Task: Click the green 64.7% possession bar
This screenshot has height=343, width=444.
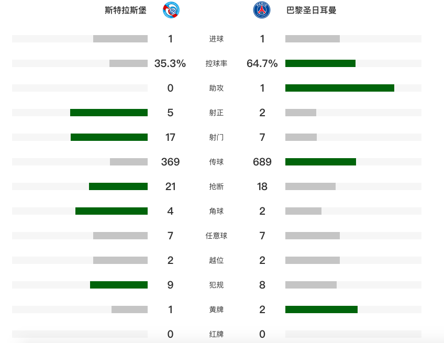Action: click(320, 63)
